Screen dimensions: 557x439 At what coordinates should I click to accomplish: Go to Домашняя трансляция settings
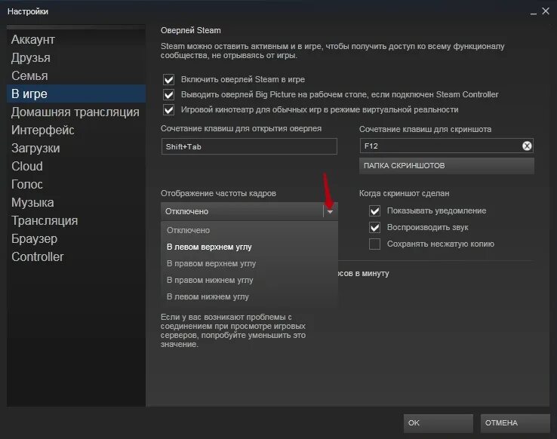(x=76, y=112)
